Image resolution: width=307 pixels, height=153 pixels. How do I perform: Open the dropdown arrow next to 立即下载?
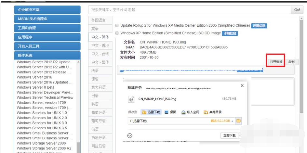pyautogui.click(x=240, y=135)
